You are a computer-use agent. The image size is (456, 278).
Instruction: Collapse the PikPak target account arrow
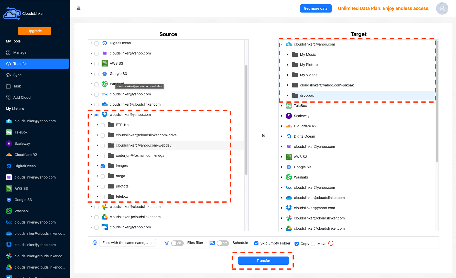coord(282,44)
